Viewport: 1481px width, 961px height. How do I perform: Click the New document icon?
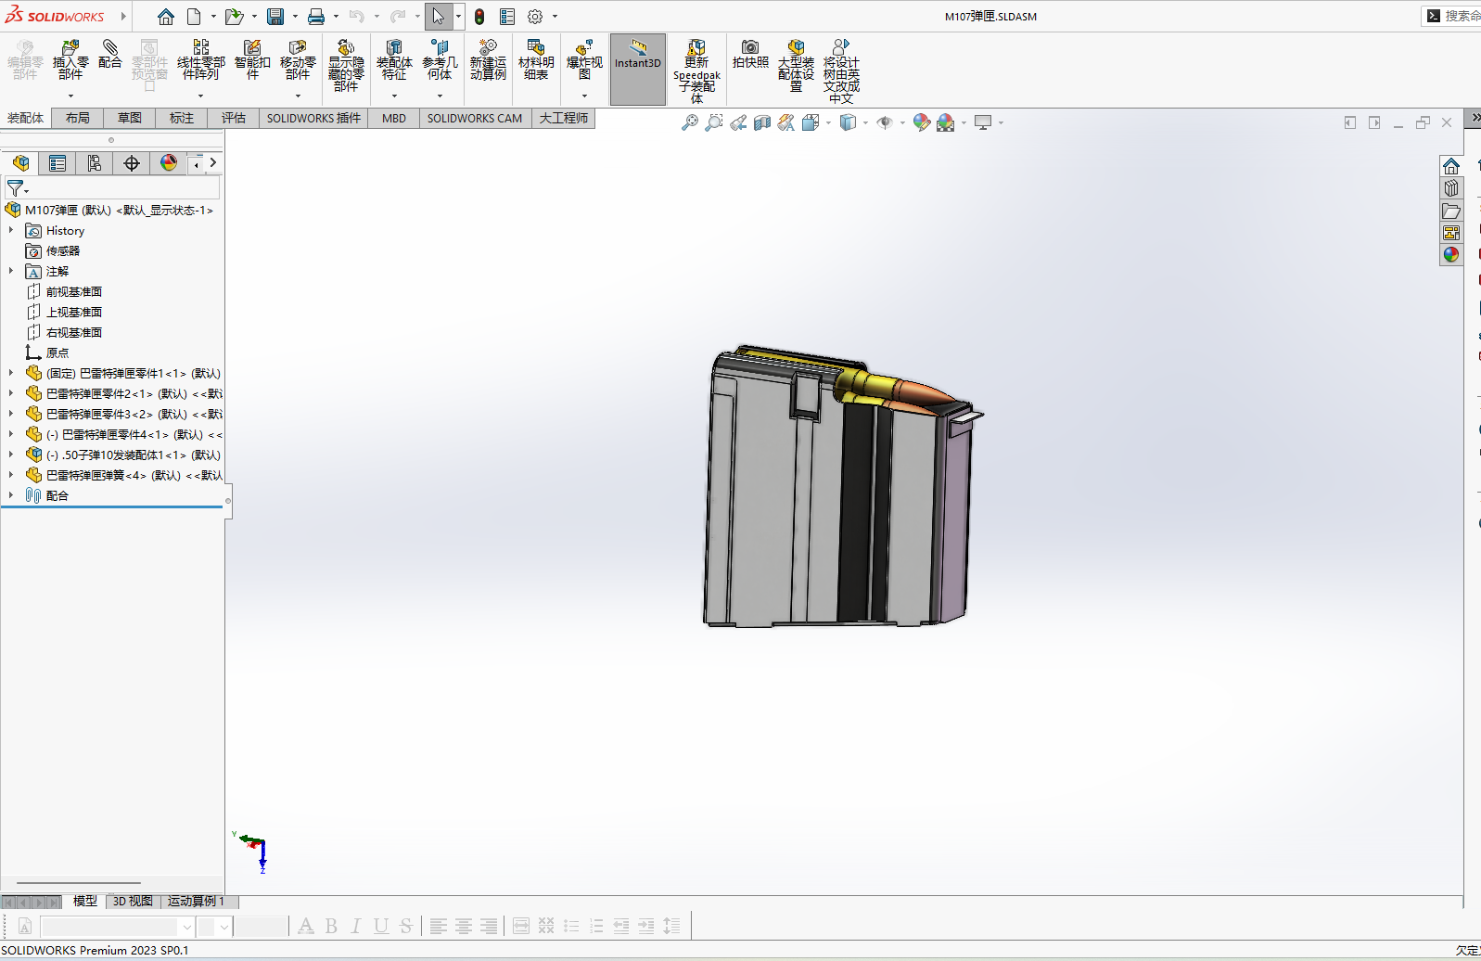pyautogui.click(x=194, y=17)
